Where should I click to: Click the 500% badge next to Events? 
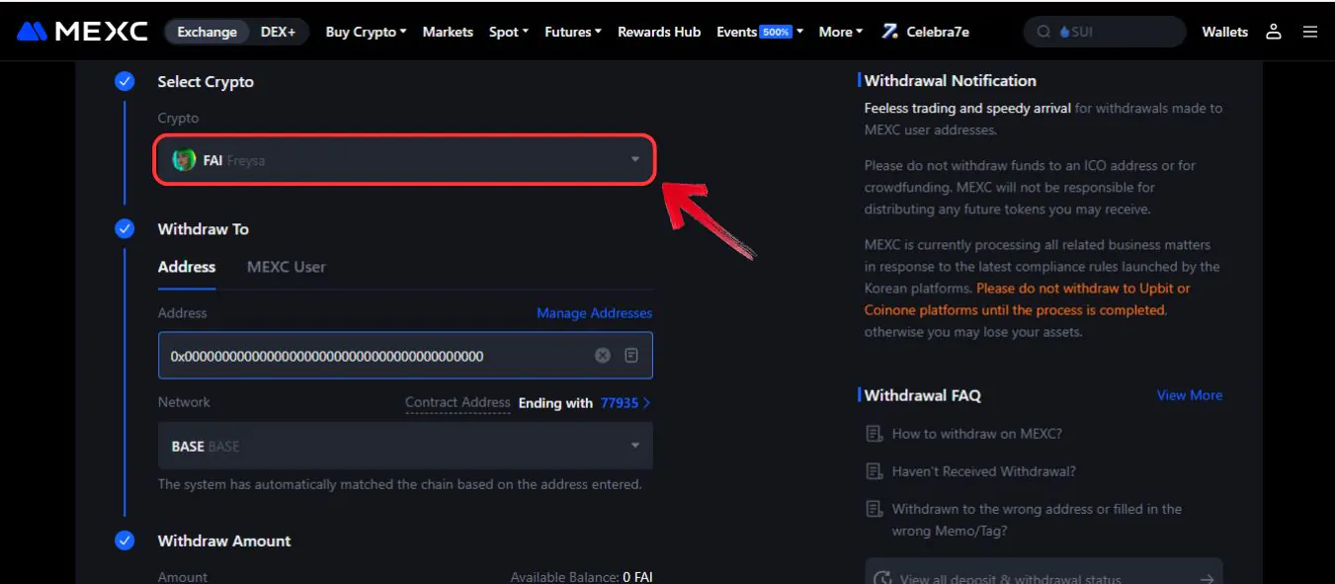coord(776,32)
